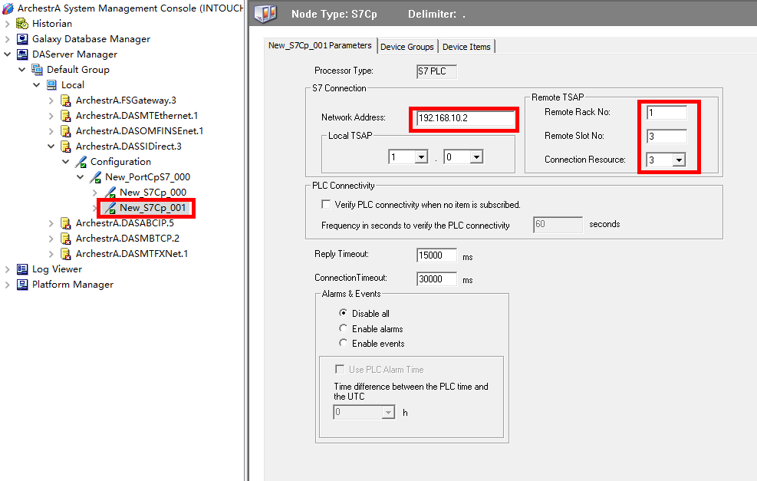Toggle Verify PLC connectivity checkbox
757x481 pixels.
click(326, 204)
